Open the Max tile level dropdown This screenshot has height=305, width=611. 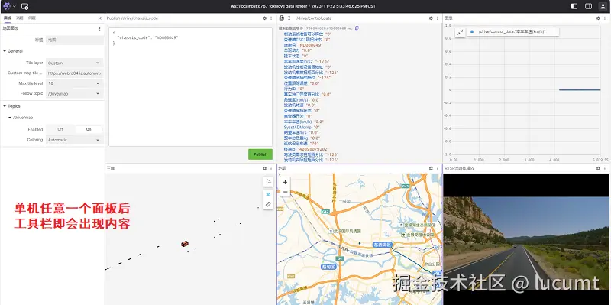point(74,83)
